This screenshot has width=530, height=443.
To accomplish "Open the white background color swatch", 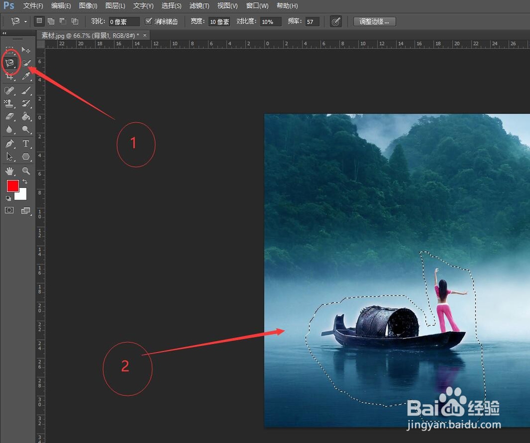I will [22, 196].
